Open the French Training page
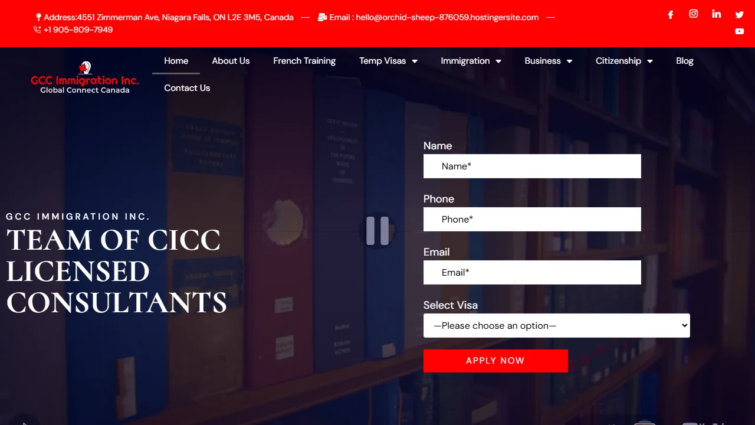This screenshot has height=425, width=755. [304, 61]
